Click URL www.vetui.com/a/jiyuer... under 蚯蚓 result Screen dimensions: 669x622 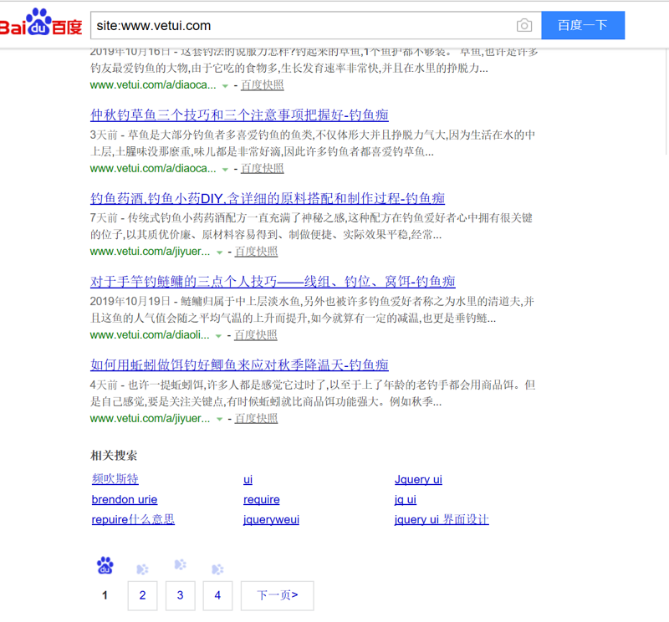point(151,419)
